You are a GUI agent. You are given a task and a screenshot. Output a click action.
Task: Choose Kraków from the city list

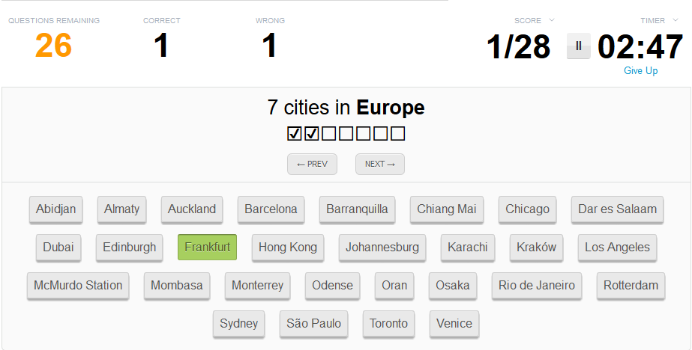[536, 248]
